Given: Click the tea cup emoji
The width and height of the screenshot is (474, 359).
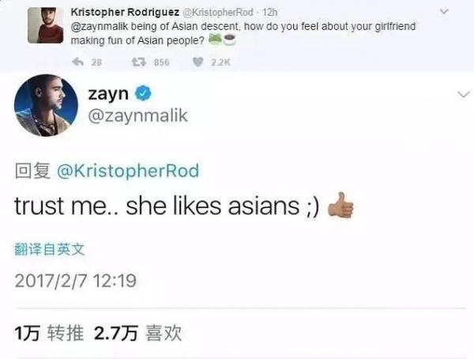Looking at the screenshot, I should point(229,40).
